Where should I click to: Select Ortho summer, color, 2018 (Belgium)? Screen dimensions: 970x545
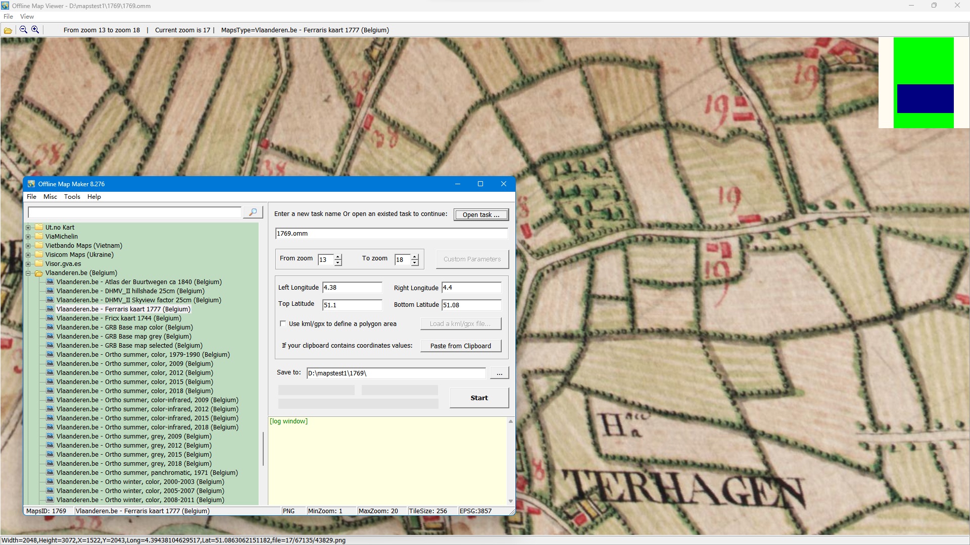click(x=135, y=391)
